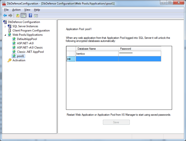Collapse the Web Pools/Applications node
Viewport: 186px width, 141px height.
pos(5,35)
